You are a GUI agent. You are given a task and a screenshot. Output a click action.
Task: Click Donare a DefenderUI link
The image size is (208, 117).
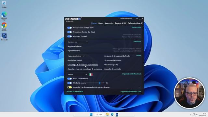tap(75, 92)
